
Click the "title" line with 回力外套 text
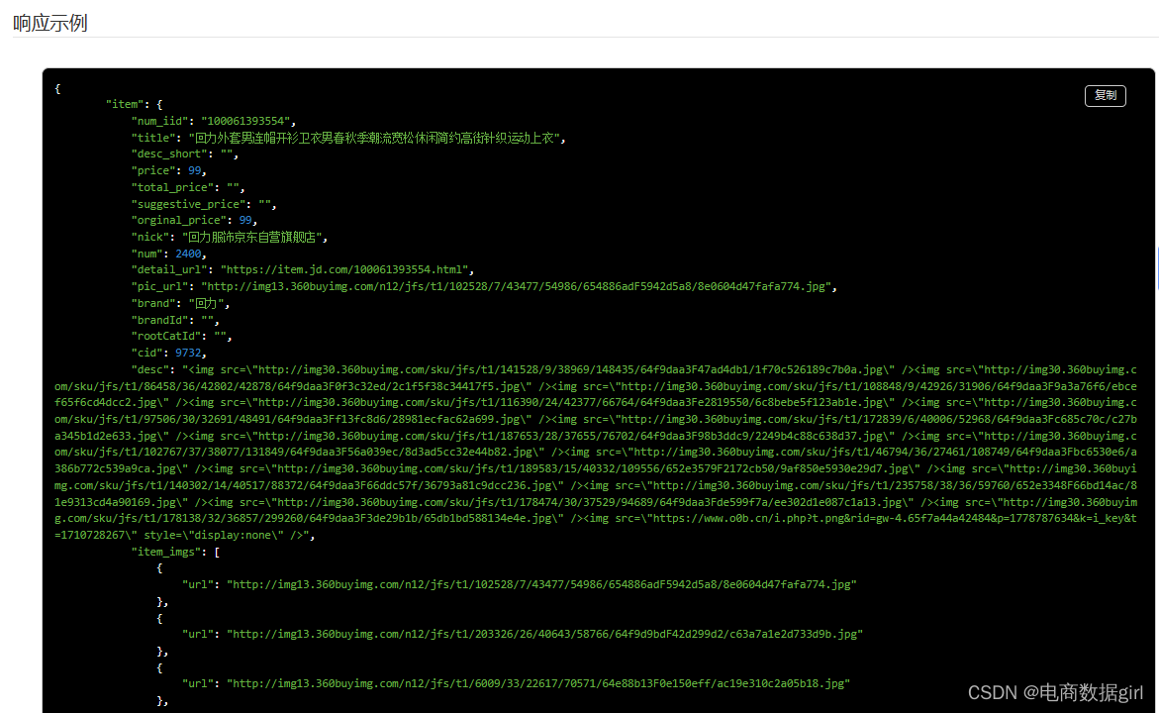348,138
